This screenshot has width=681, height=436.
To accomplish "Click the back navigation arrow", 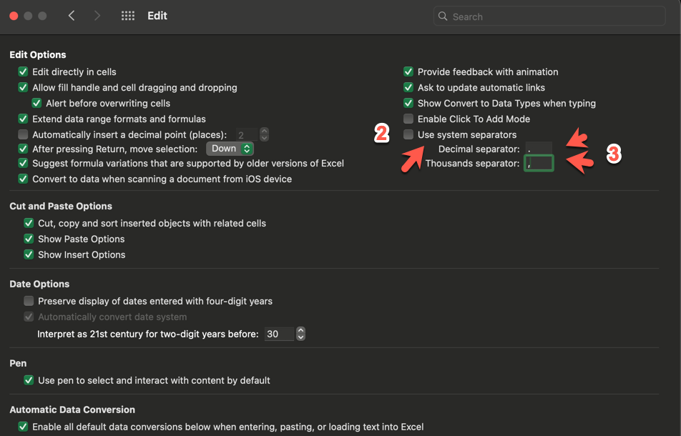I will pyautogui.click(x=72, y=15).
